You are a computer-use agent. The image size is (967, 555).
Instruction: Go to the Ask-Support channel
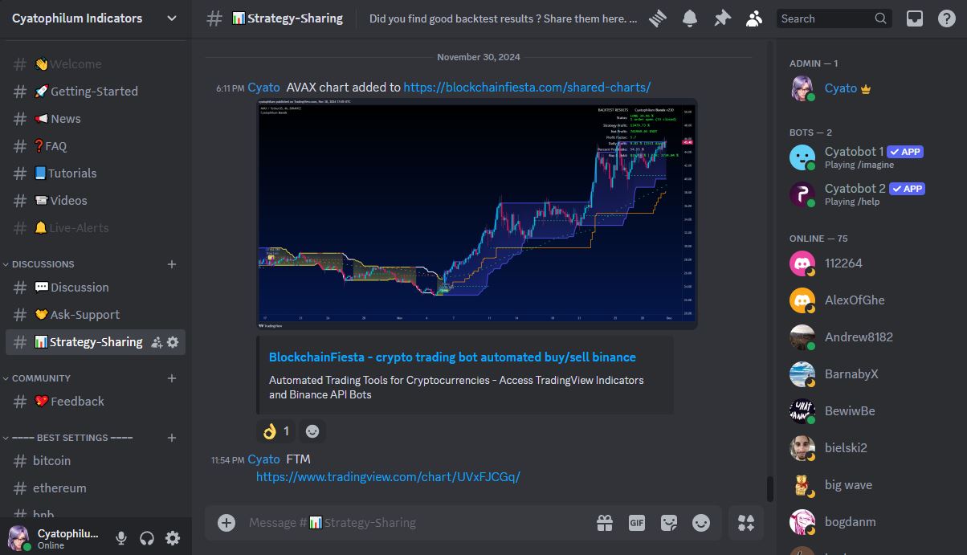point(84,315)
